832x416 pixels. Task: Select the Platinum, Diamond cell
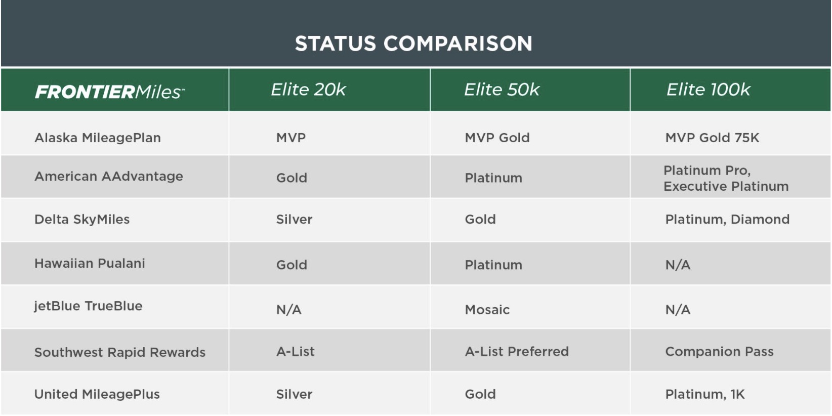[727, 219]
